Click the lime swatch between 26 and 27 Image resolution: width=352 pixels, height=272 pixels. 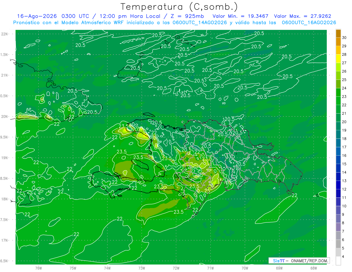click(338, 67)
